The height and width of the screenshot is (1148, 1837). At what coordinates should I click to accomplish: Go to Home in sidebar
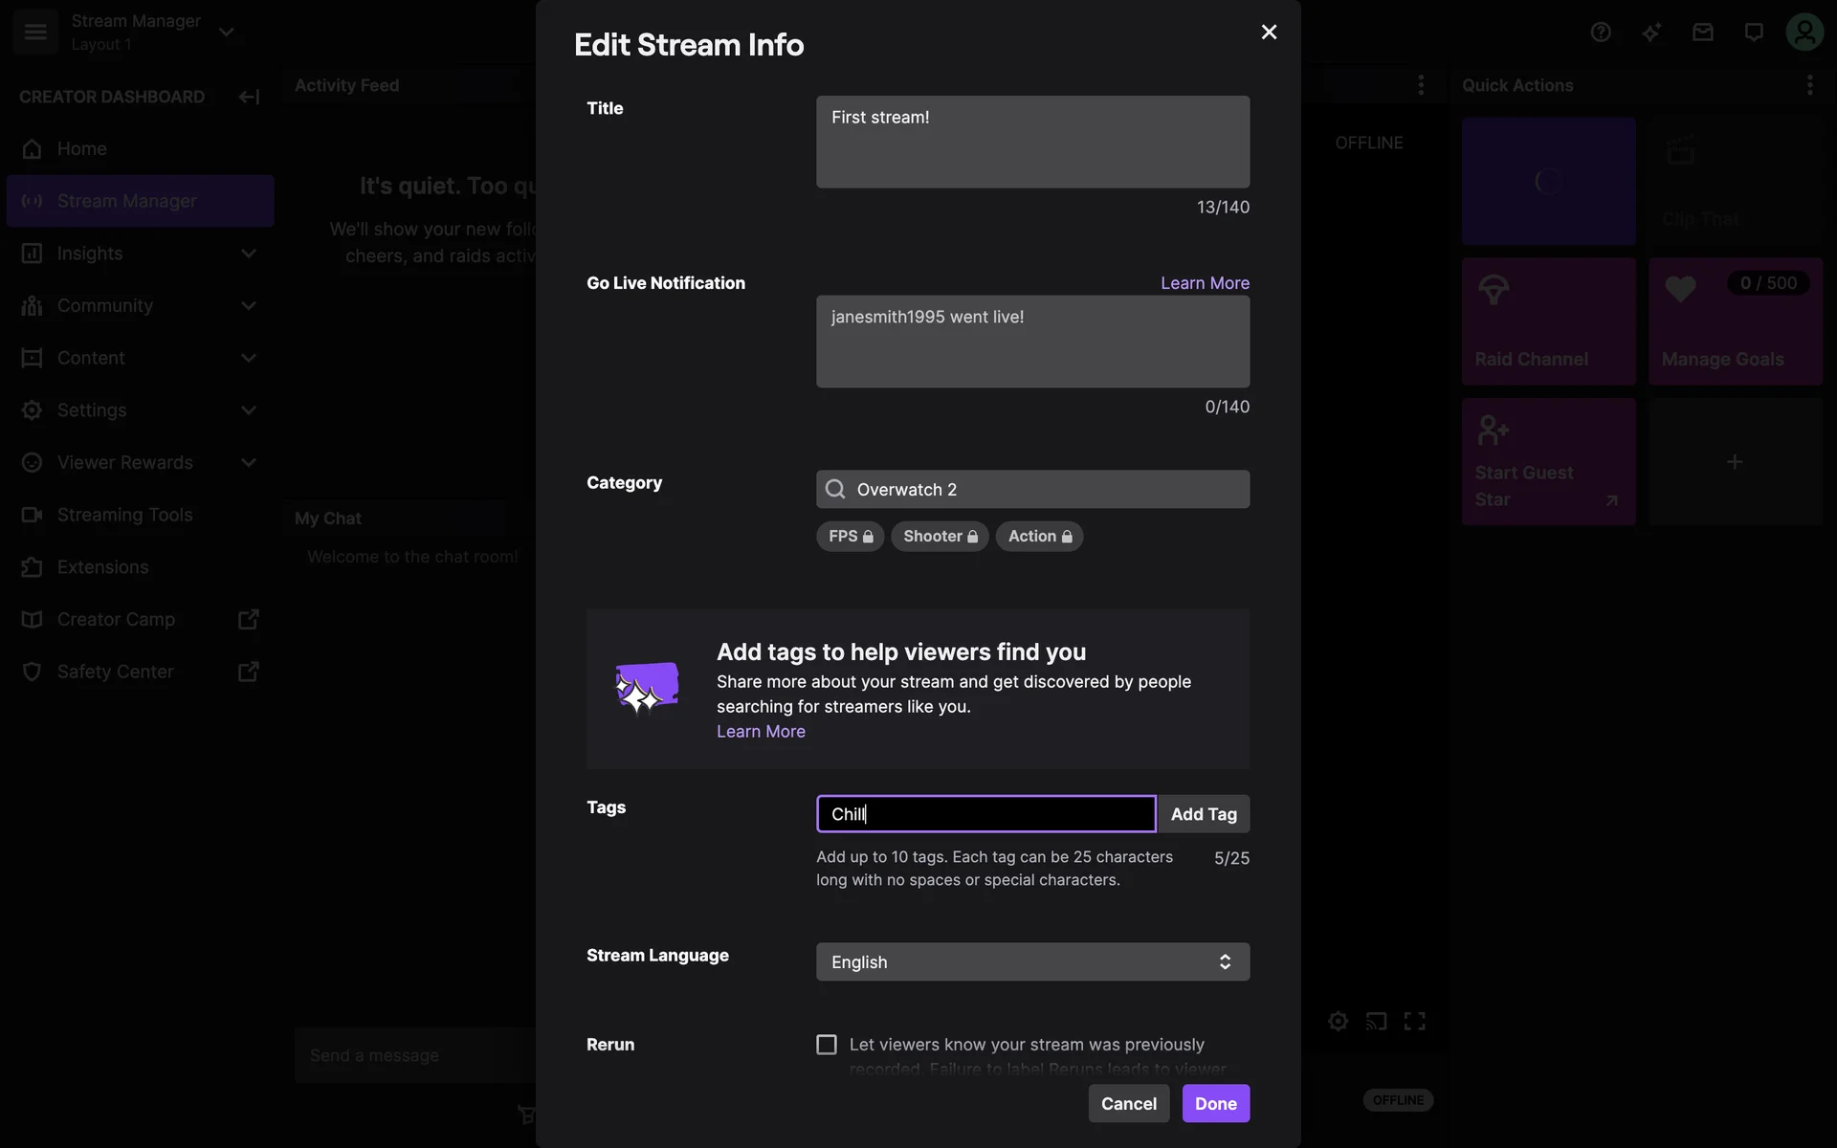point(82,148)
